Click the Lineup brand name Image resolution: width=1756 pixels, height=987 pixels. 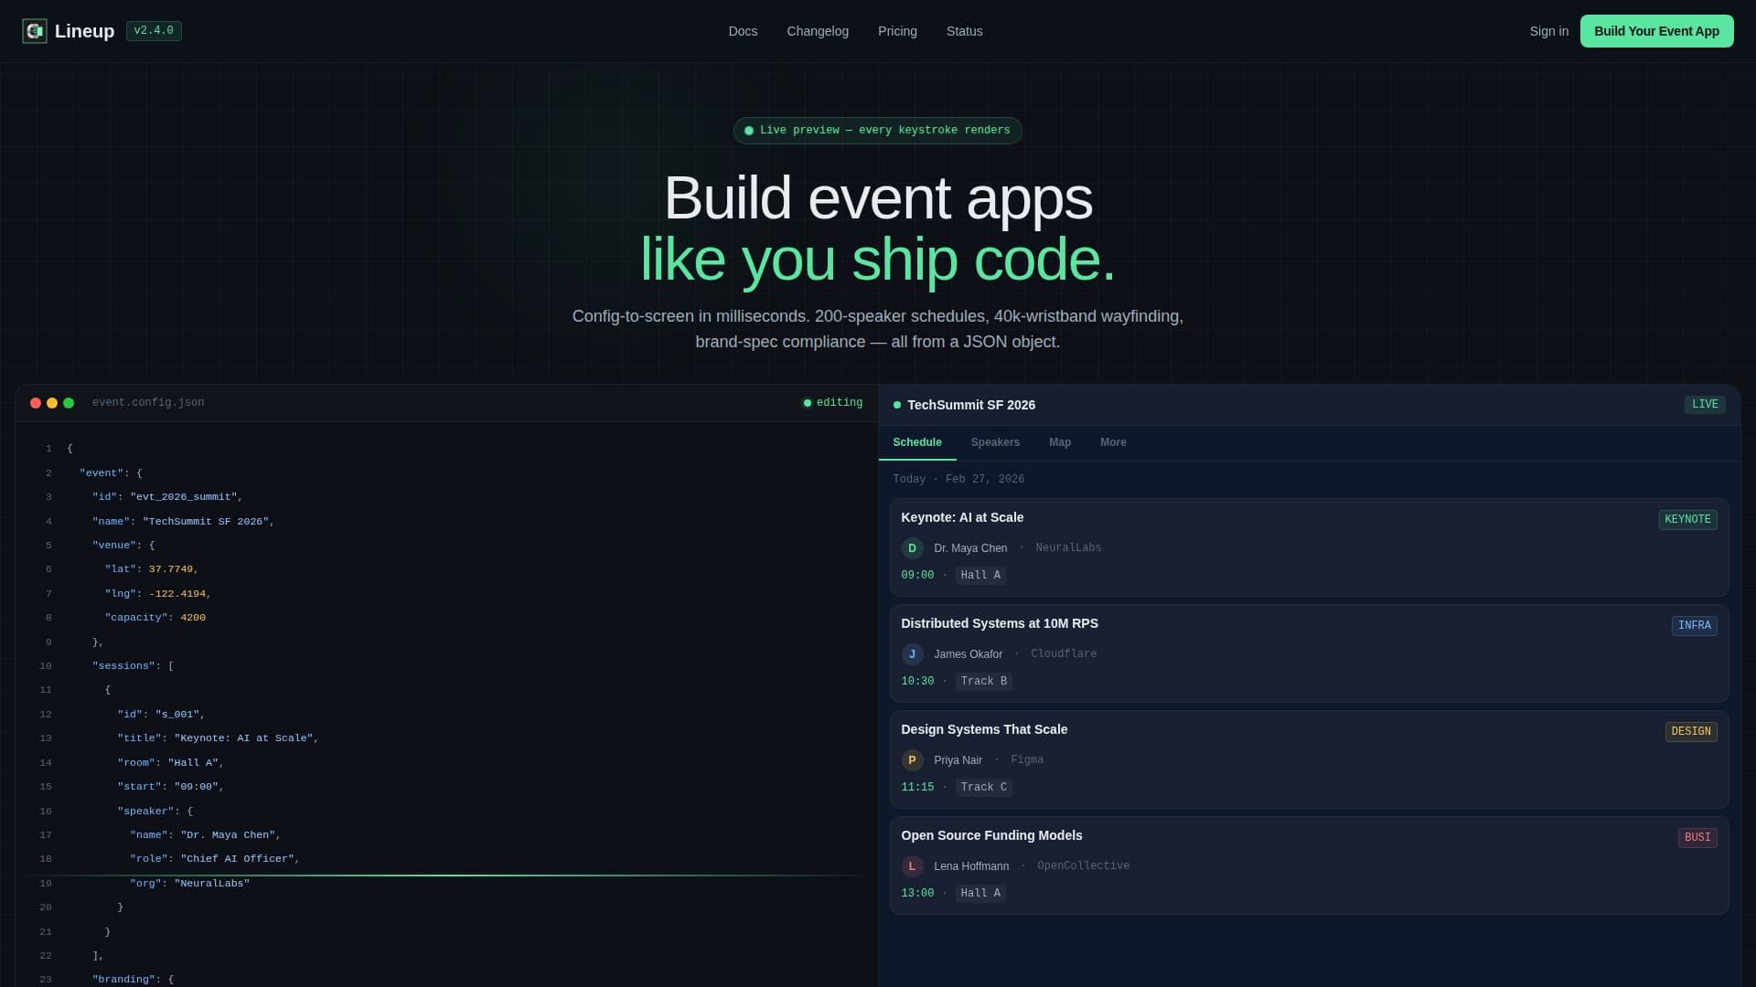[84, 31]
